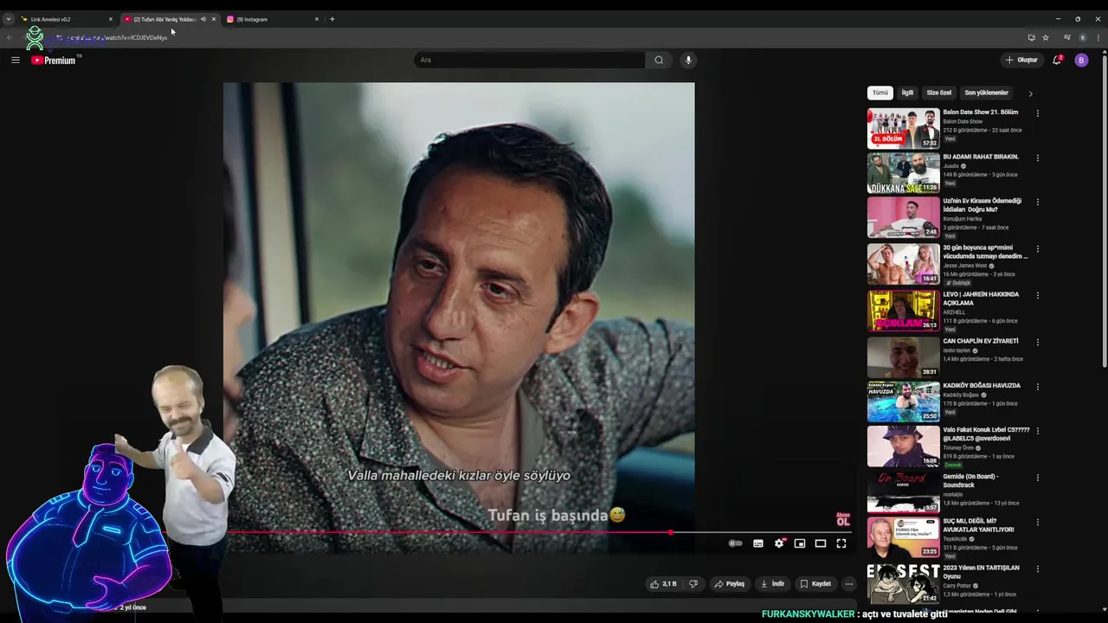The image size is (1108, 623).
Task: Open the options menu for the LEVO JAHREİN video
Action: [1037, 296]
